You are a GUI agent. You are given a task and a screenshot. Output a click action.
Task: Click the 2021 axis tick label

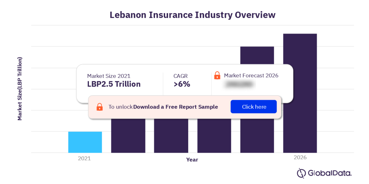[84, 158]
